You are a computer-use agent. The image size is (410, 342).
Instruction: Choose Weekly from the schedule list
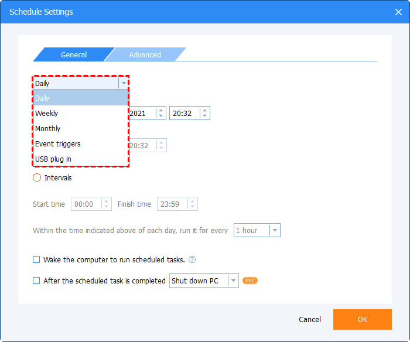point(47,114)
